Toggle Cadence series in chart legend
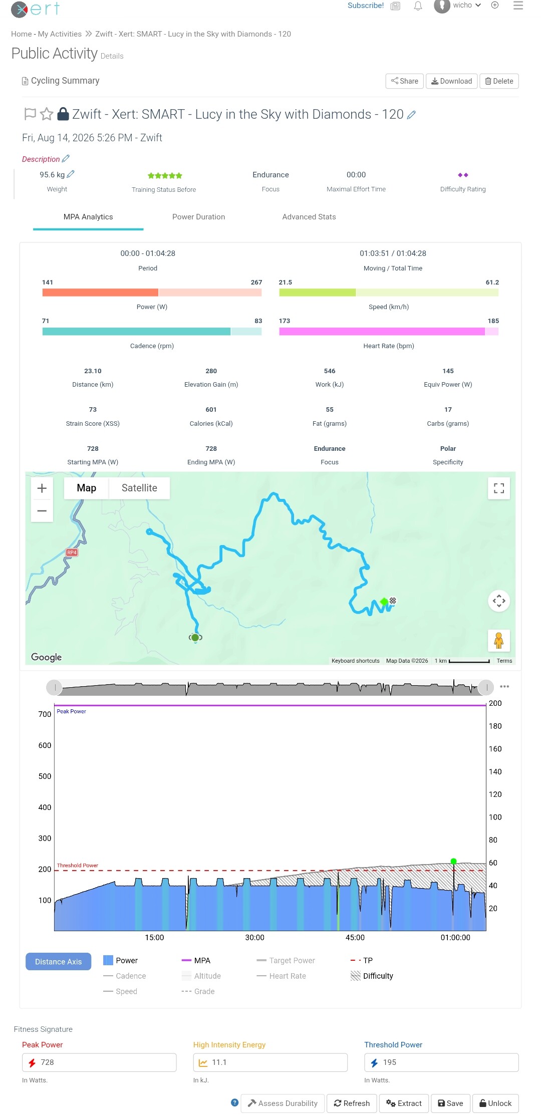541x1115 pixels. point(125,976)
